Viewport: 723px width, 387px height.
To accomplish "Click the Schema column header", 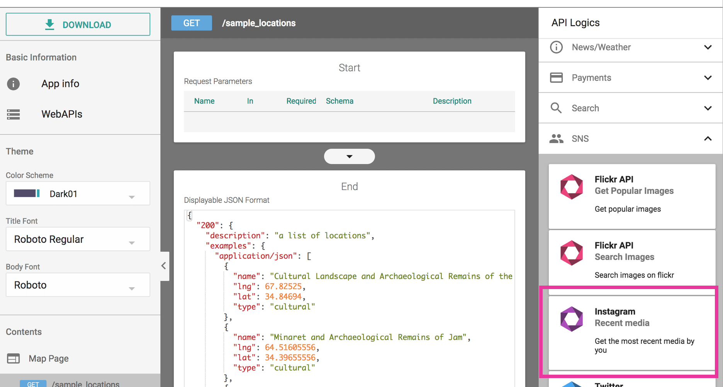I will (x=339, y=101).
